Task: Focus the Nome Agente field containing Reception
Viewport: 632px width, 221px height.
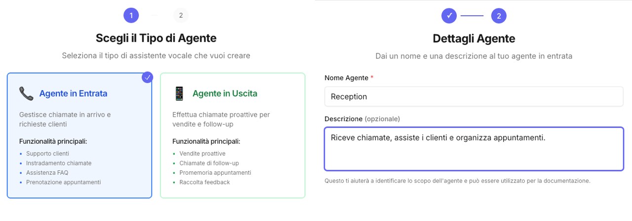Action: tap(474, 96)
